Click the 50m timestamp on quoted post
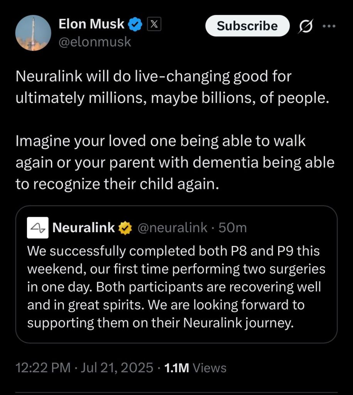This screenshot has height=395, width=353. (233, 228)
